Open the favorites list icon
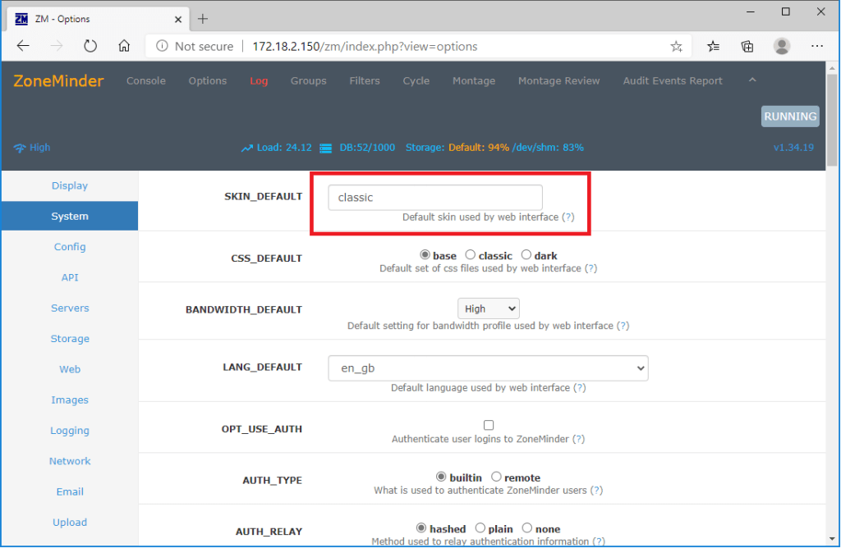The image size is (841, 548). [713, 47]
